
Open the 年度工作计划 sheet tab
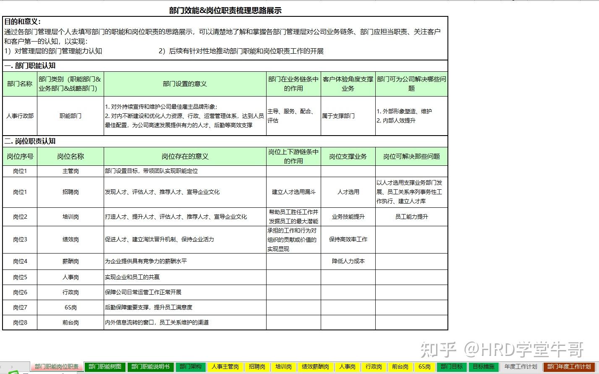coord(521,366)
